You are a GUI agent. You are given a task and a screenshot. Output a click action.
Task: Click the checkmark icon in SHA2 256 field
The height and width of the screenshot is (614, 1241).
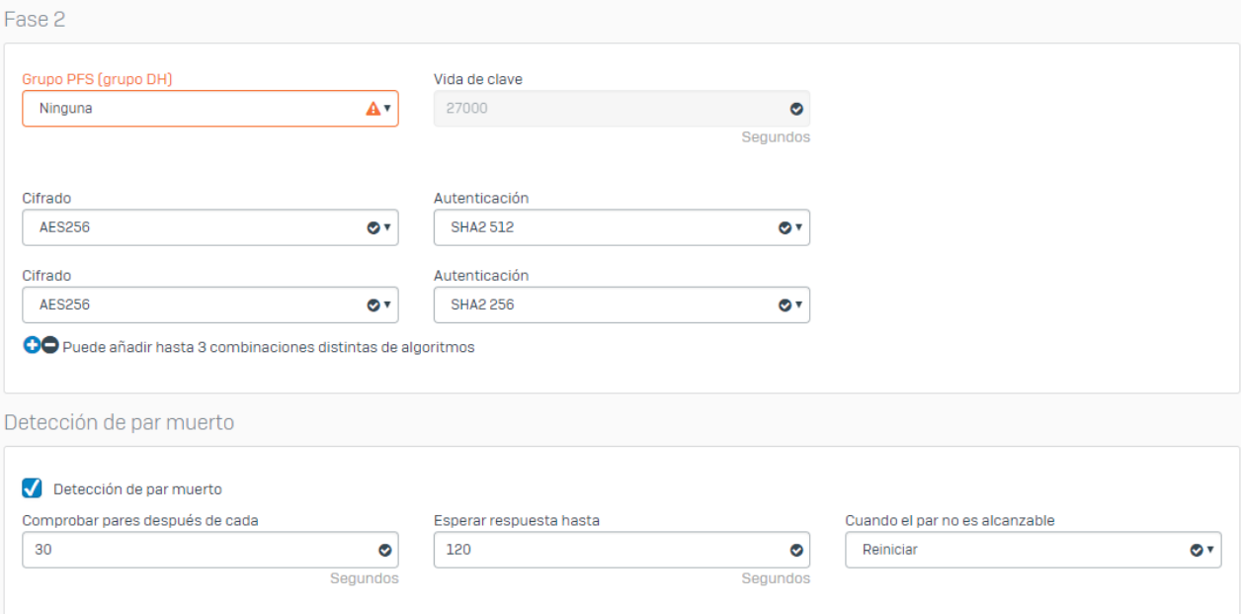coord(785,306)
